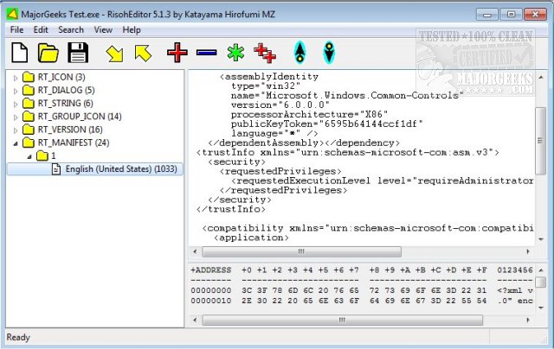Click the red plus Add resource icon
The image size is (554, 349).
click(177, 53)
